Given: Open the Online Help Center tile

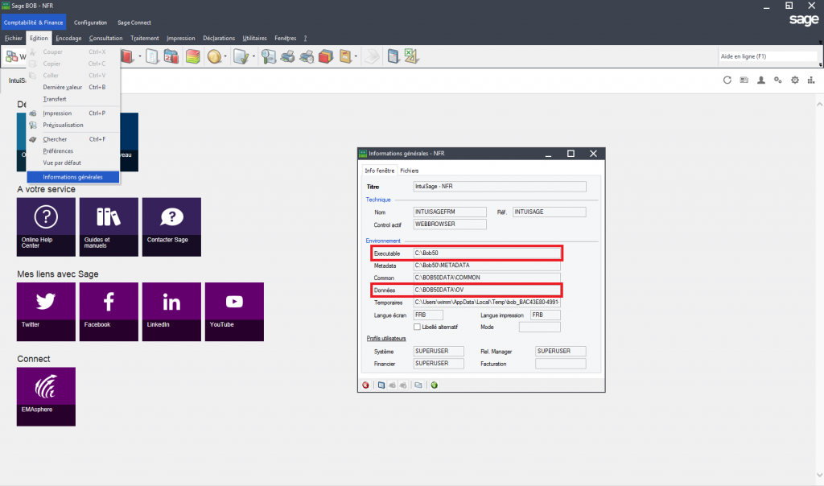Looking at the screenshot, I should (x=46, y=227).
